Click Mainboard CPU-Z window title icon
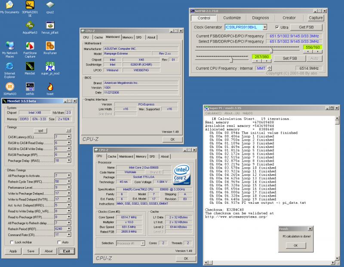The width and height of the screenshot is (344, 267). (83, 31)
